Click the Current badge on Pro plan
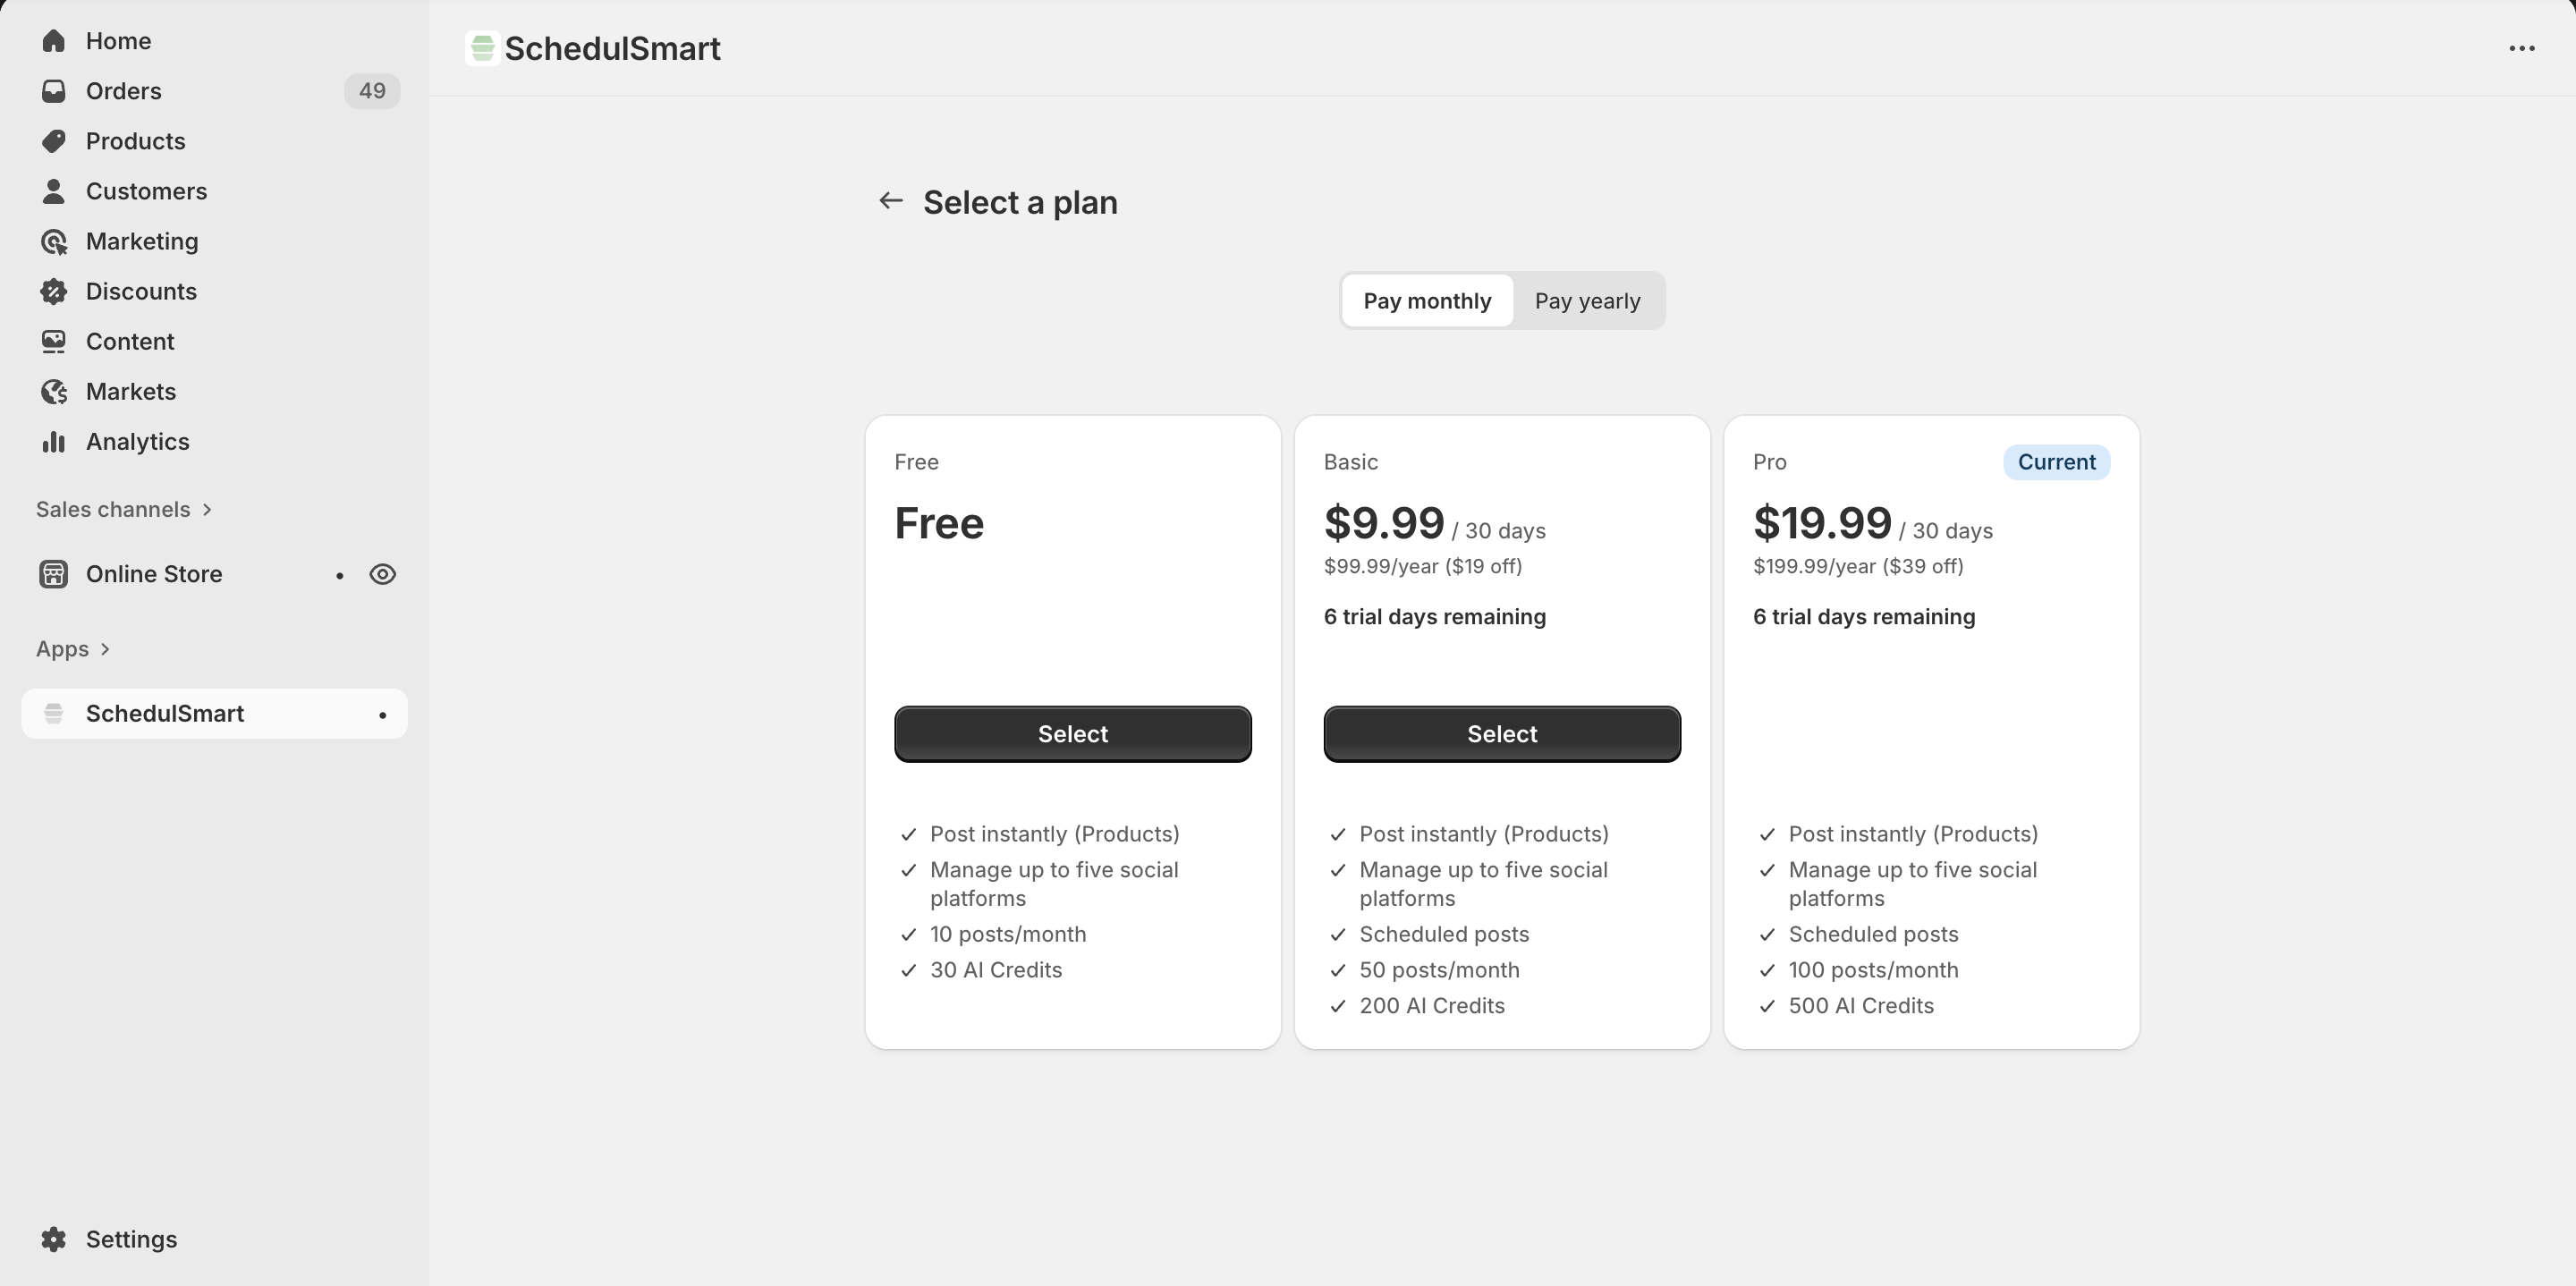This screenshot has width=2576, height=1286. [2056, 462]
